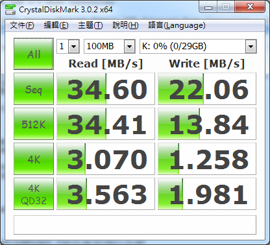Start the 4K test
Viewport: 270px width, 245px height.
click(x=34, y=159)
